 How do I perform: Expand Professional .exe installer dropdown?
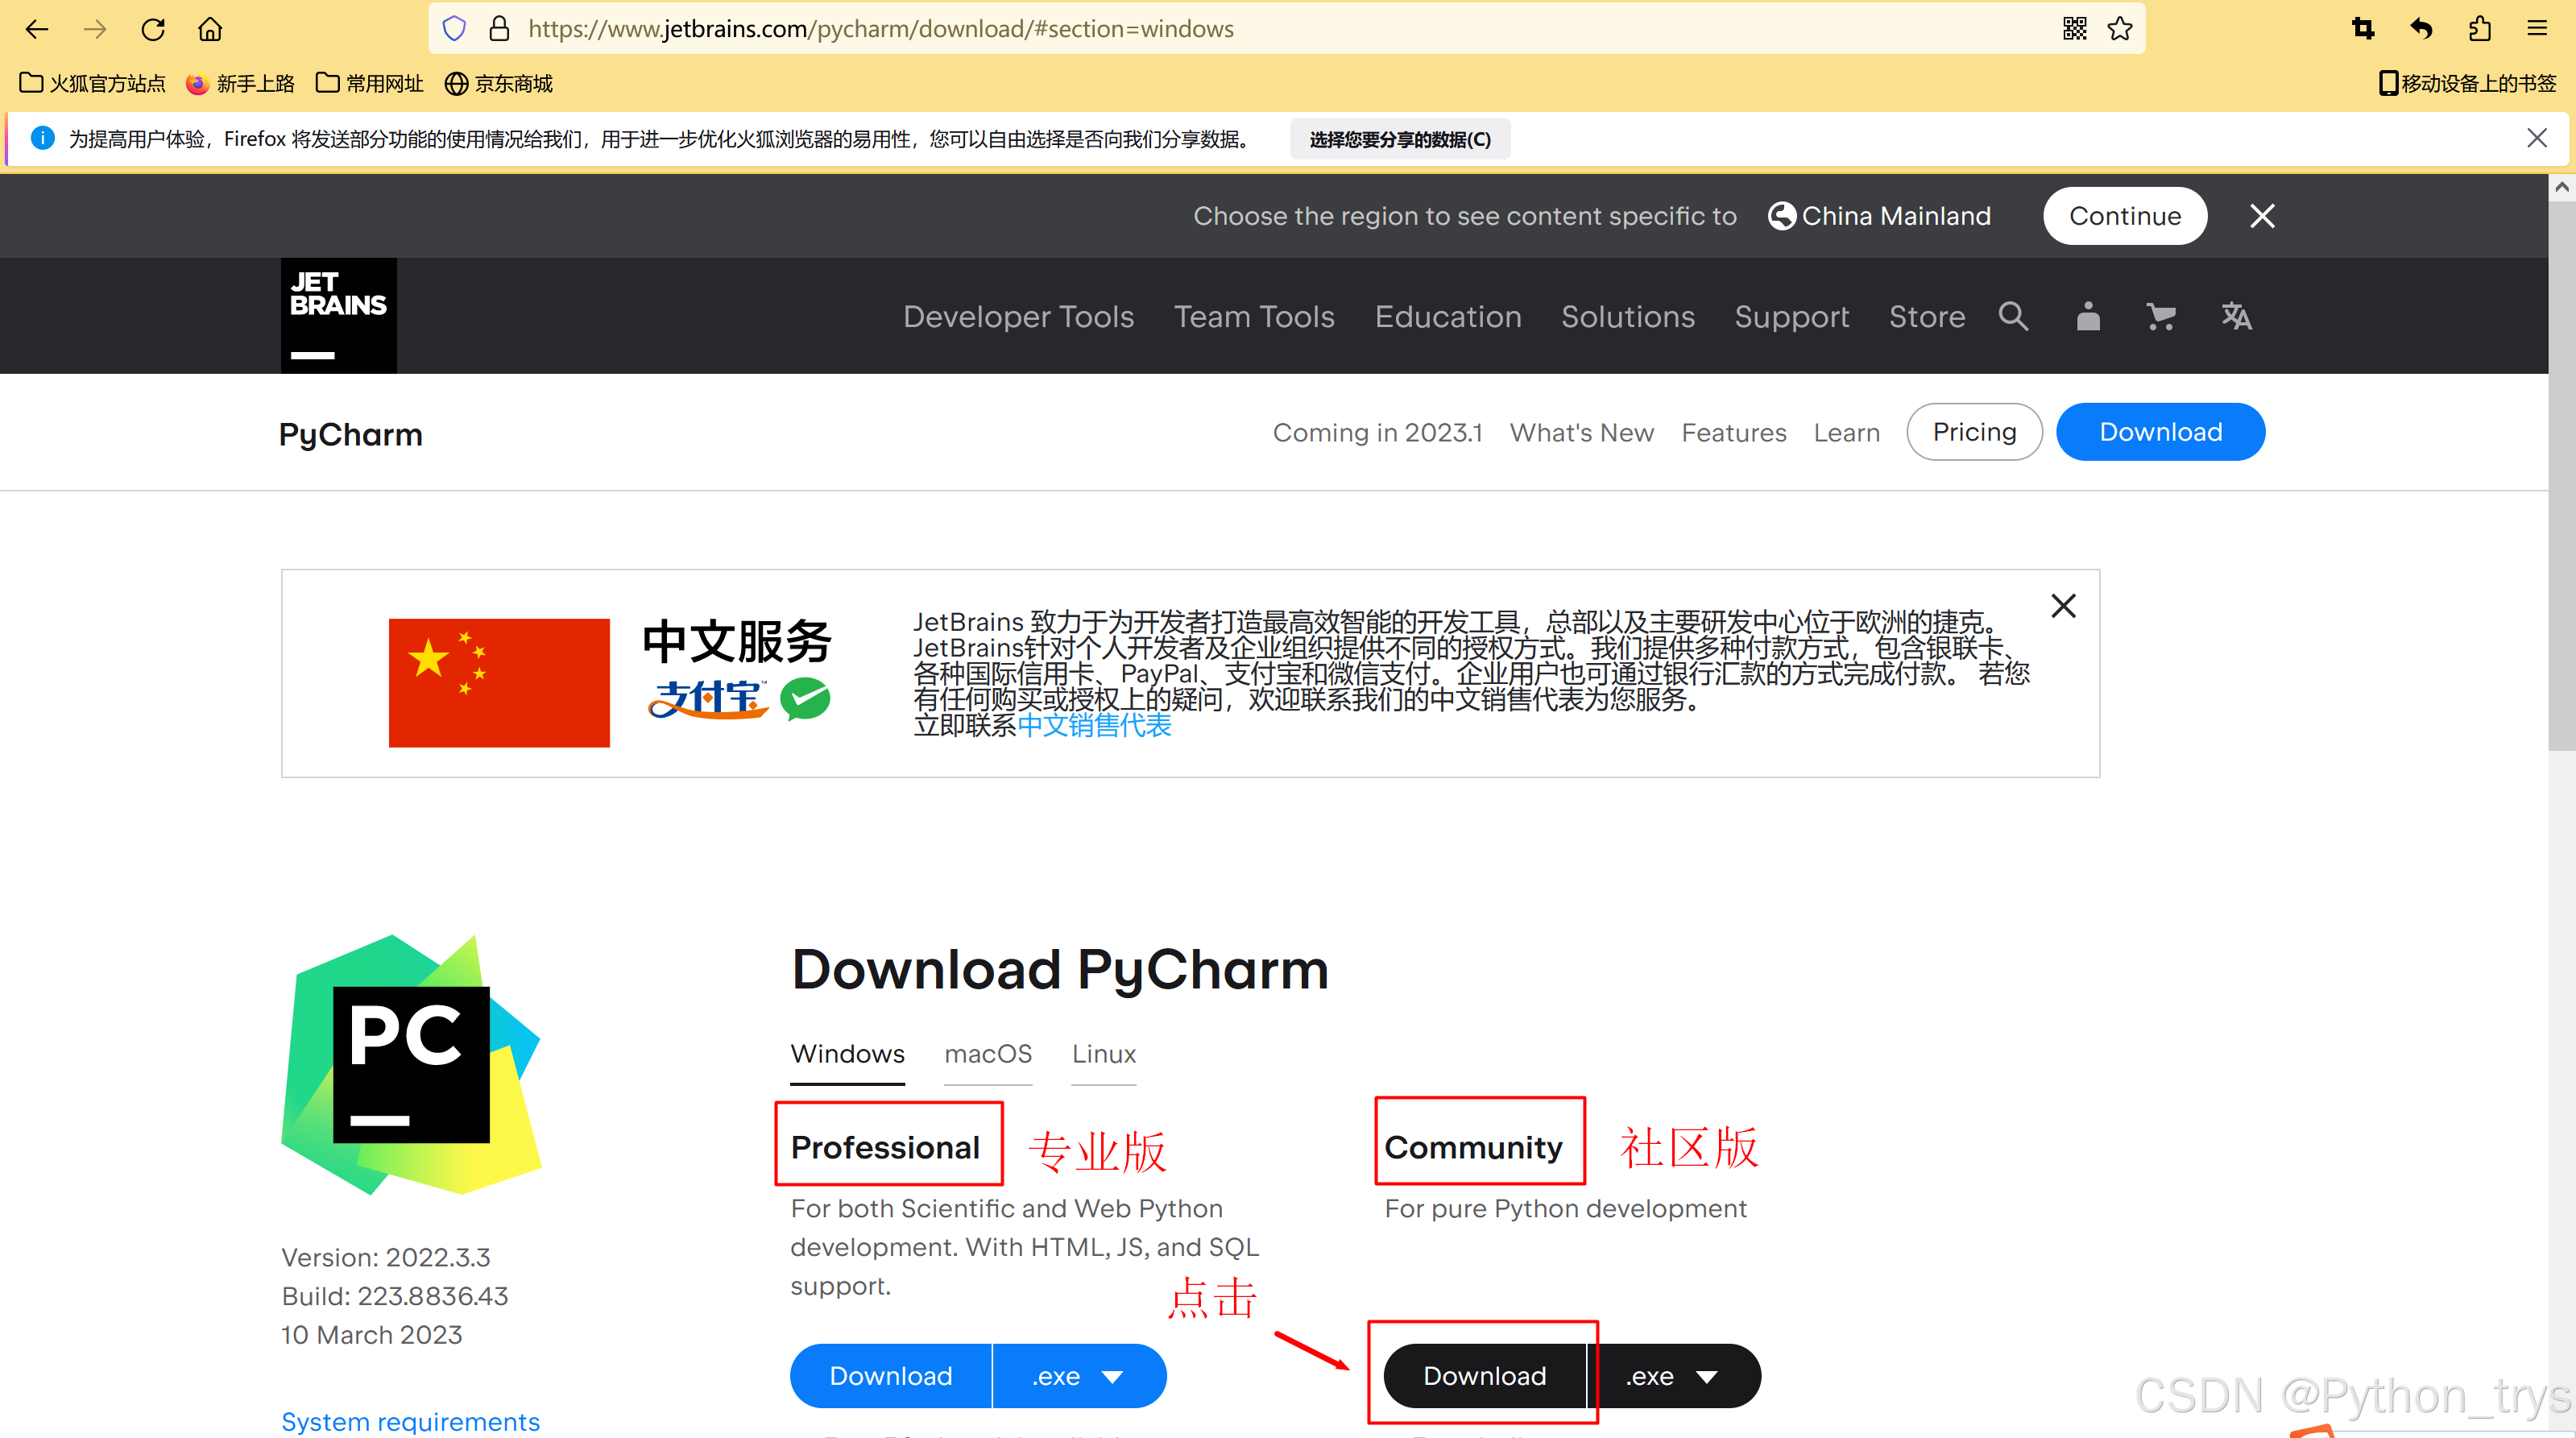(1078, 1376)
